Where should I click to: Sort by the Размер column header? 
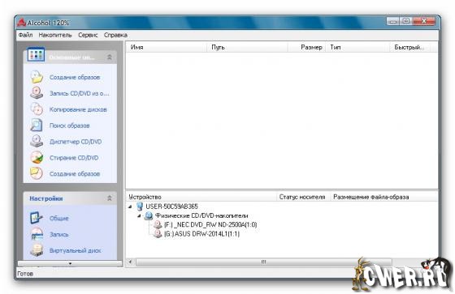click(x=307, y=47)
